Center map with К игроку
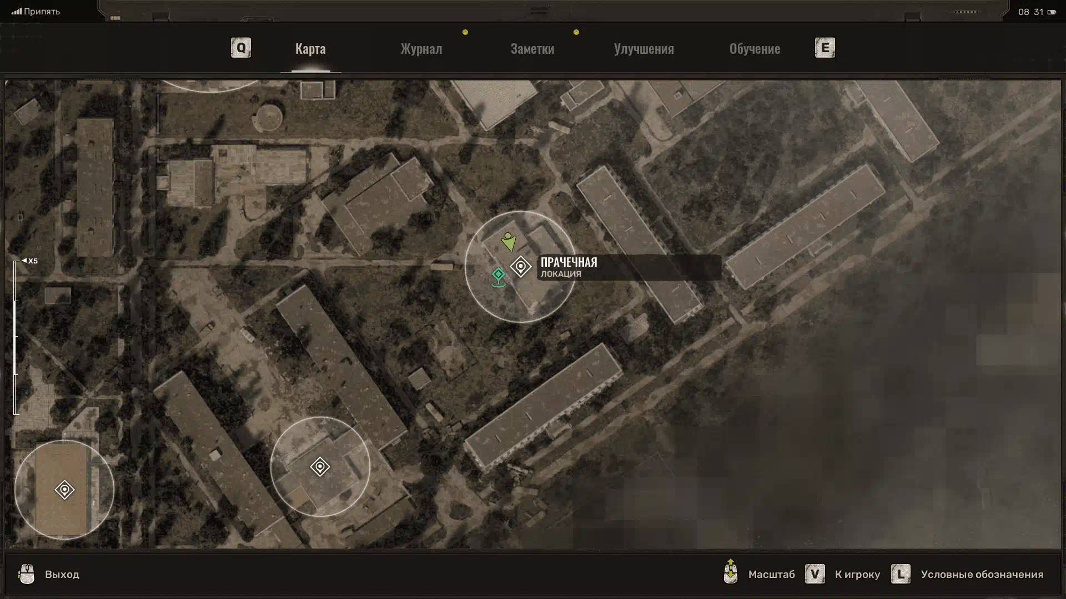The width and height of the screenshot is (1066, 599). 857,575
